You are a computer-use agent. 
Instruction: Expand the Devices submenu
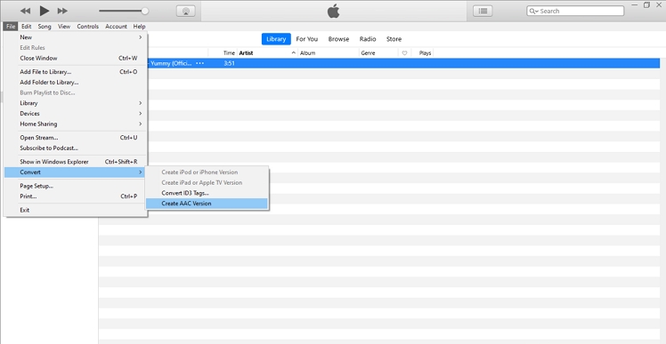point(81,114)
